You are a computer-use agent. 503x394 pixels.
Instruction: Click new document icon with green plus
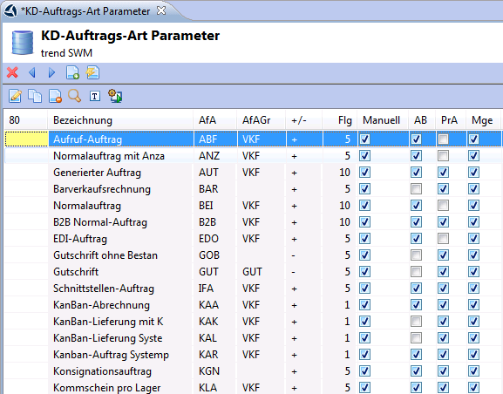[x=72, y=72]
